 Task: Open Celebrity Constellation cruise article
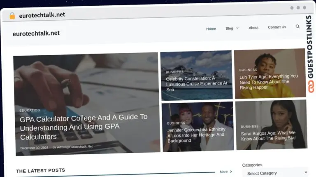(197, 84)
